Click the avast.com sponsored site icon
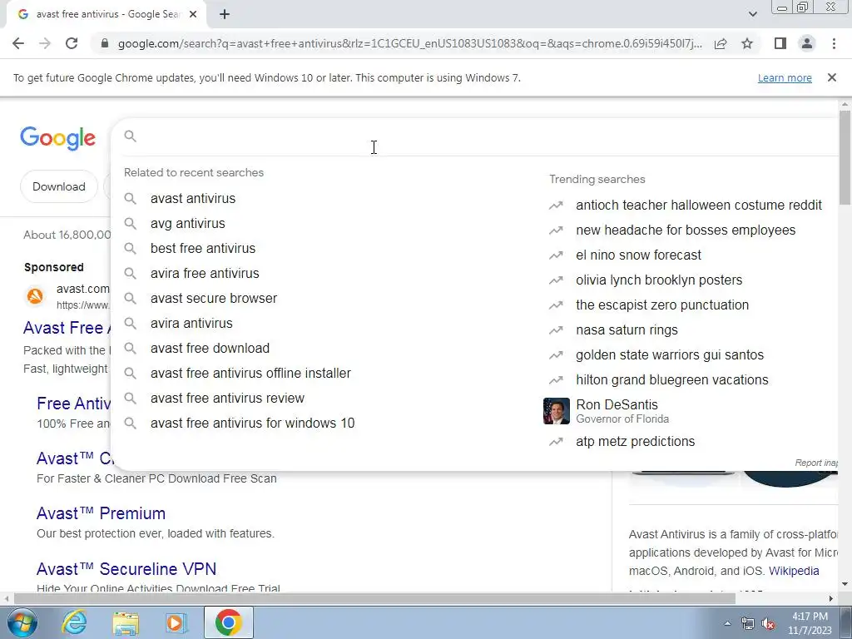 tap(35, 296)
